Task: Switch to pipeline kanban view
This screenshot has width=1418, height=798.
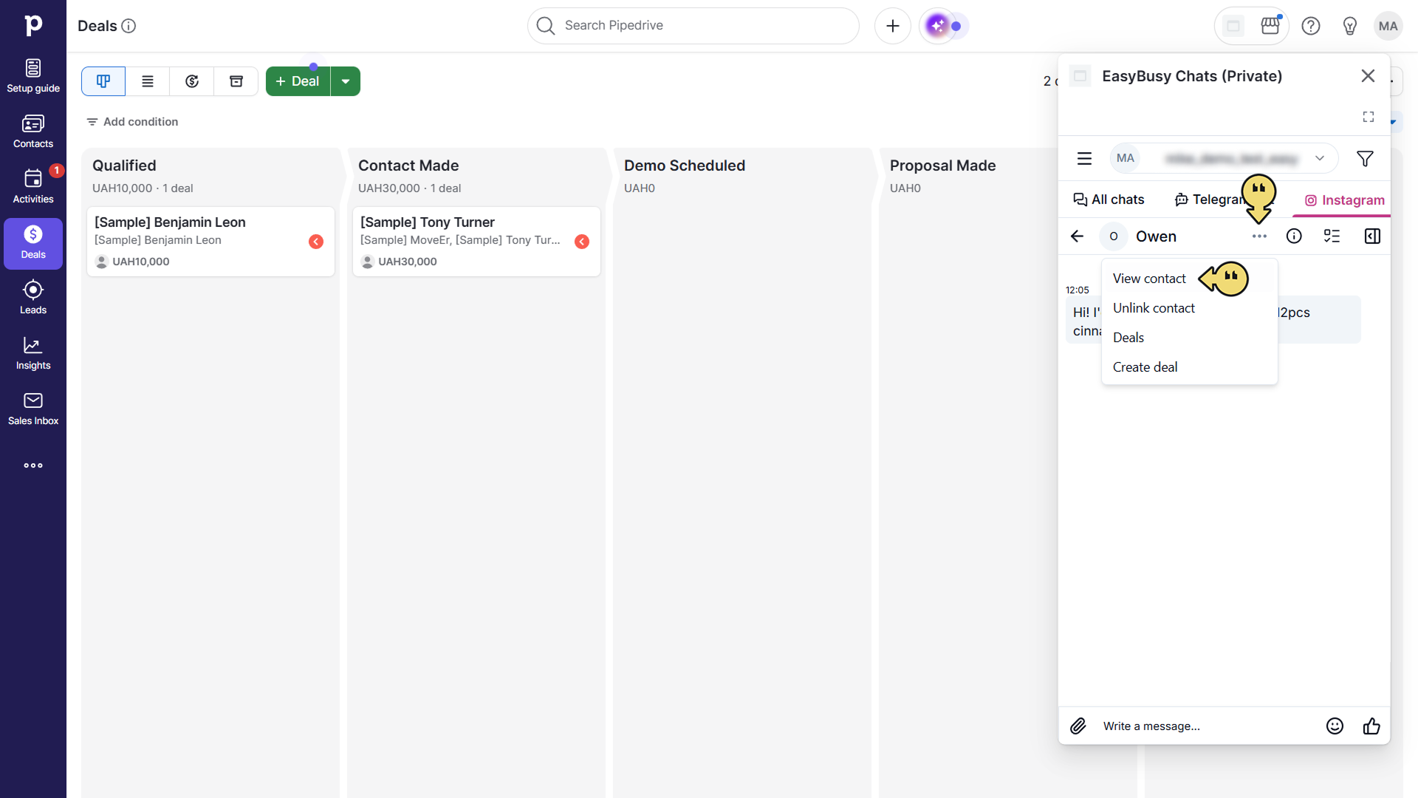Action: tap(103, 81)
